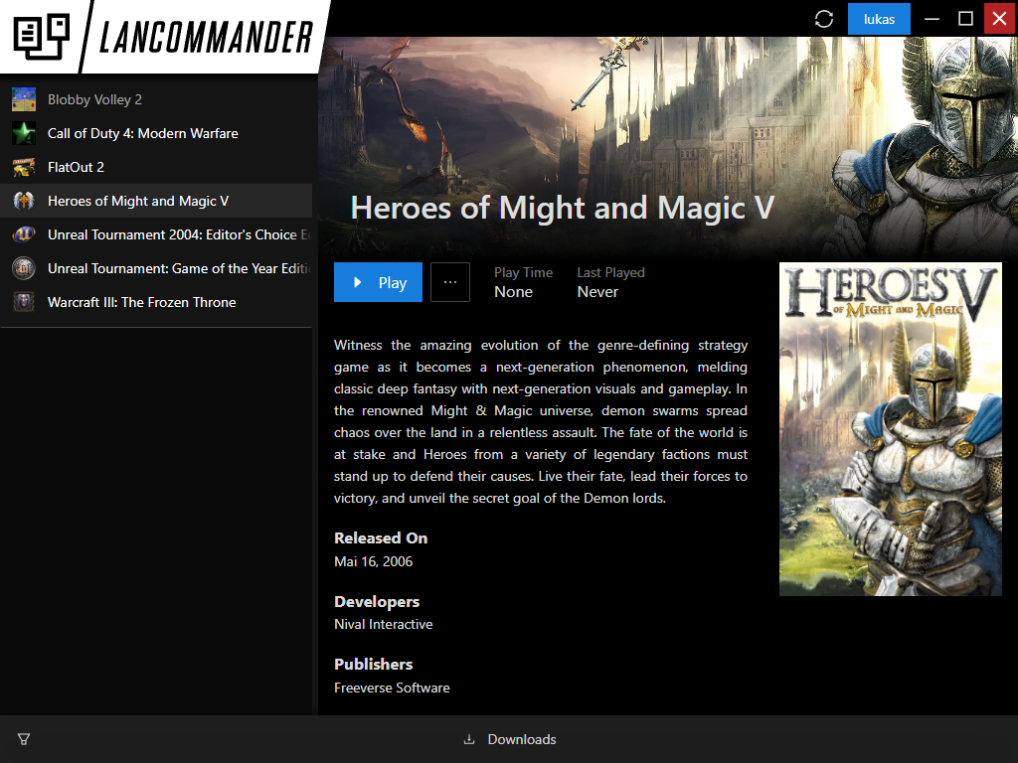Click the Play Time value None
This screenshot has width=1018, height=763.
[513, 292]
